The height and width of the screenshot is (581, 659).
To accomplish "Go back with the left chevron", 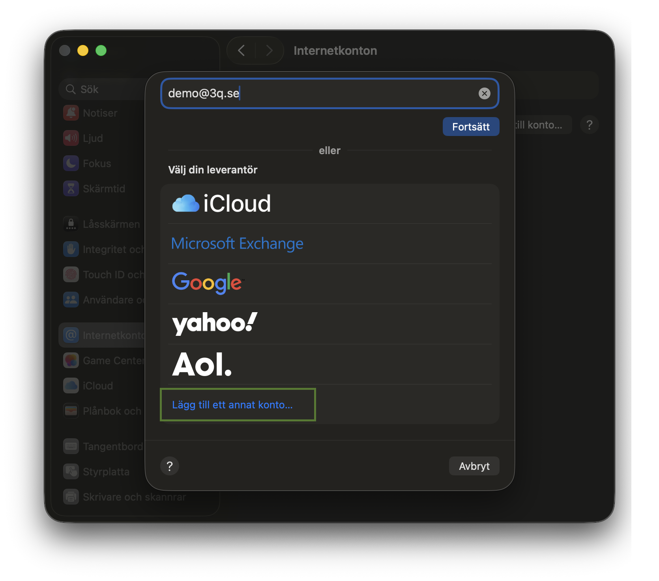I will (242, 50).
